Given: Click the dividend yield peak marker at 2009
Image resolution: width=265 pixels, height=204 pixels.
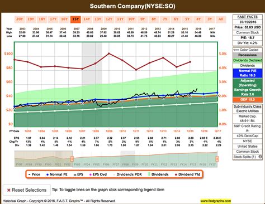Looking at the screenshot, I should (109, 54).
